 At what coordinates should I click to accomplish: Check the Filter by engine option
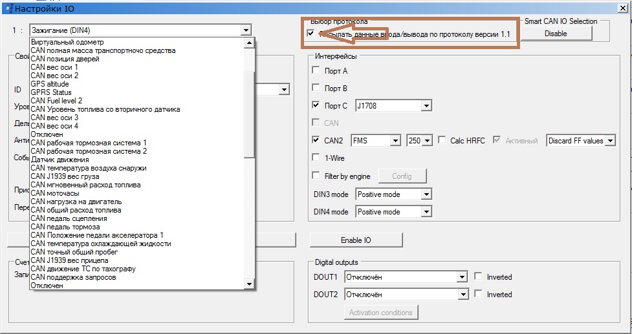click(316, 175)
